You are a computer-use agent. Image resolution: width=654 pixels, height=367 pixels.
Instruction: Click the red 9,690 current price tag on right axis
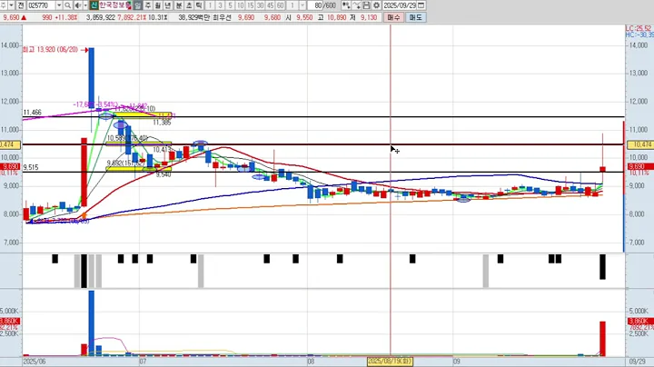coord(640,166)
